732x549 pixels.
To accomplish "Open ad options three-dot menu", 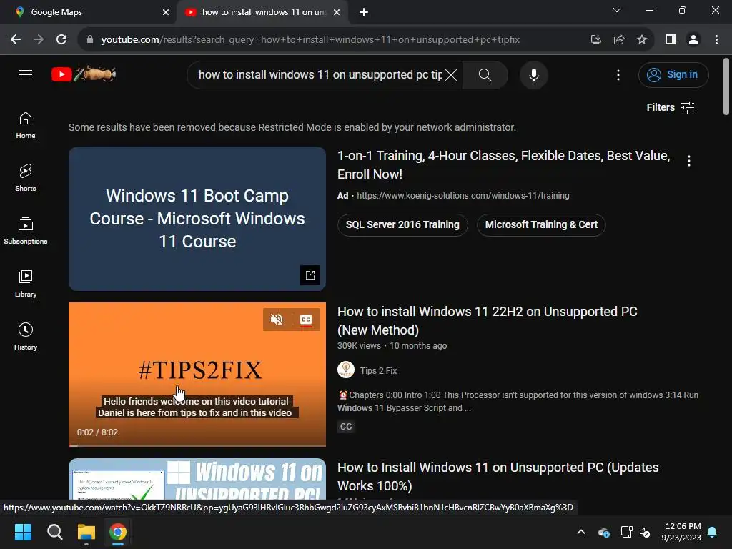I will [x=689, y=161].
